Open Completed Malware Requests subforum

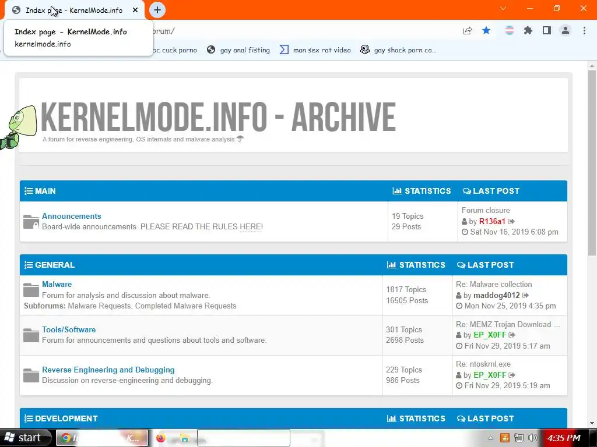pos(185,306)
